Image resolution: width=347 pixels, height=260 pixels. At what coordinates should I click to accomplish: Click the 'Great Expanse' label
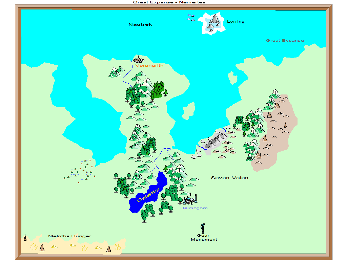(285, 41)
